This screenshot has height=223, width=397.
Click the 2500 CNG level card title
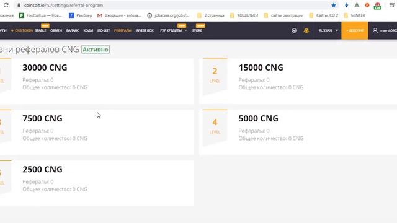point(42,169)
